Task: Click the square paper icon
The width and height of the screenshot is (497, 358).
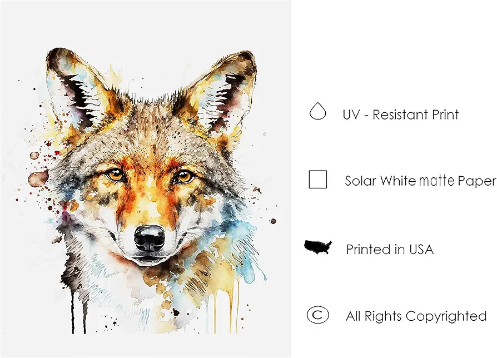Action: pyautogui.click(x=317, y=180)
